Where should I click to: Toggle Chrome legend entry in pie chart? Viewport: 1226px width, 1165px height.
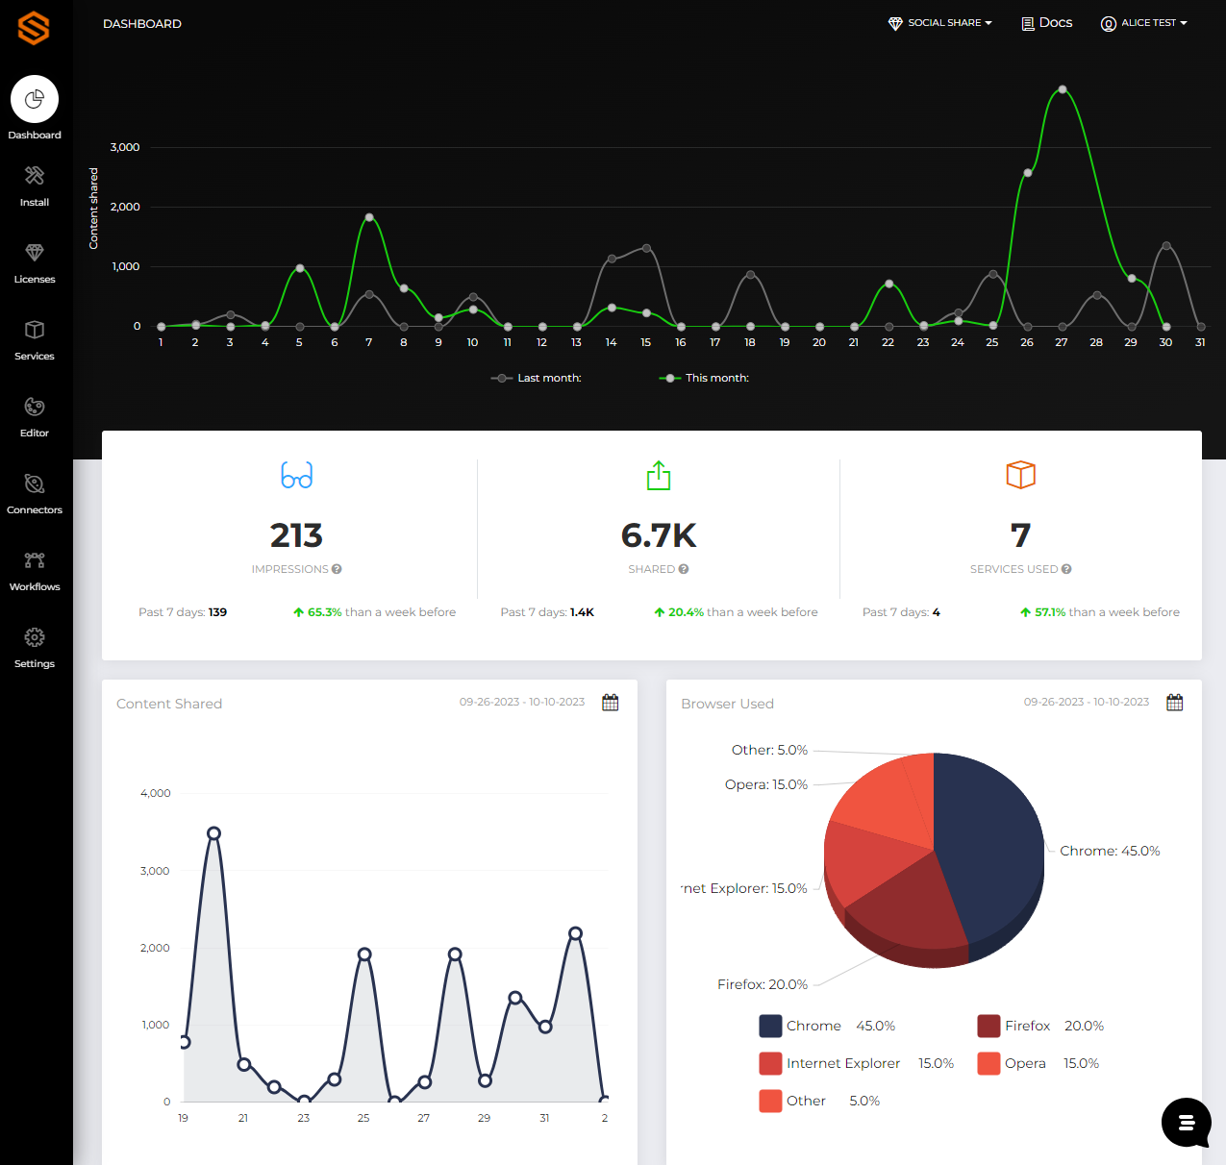827,1026
